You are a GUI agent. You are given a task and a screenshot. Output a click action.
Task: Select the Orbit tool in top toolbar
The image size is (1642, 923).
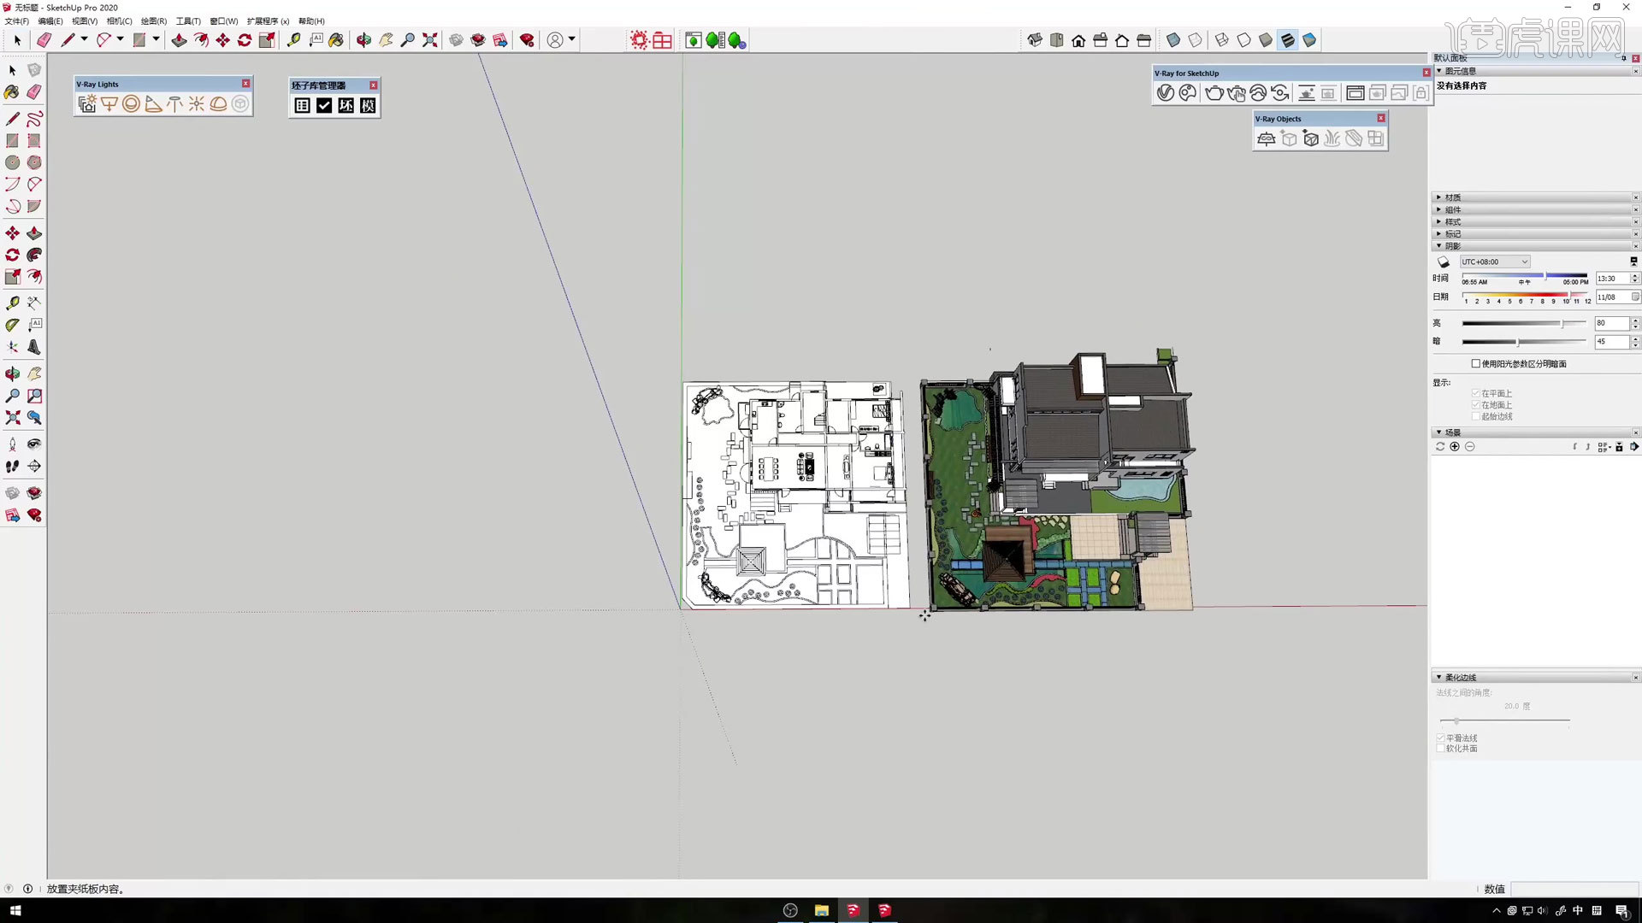point(364,40)
